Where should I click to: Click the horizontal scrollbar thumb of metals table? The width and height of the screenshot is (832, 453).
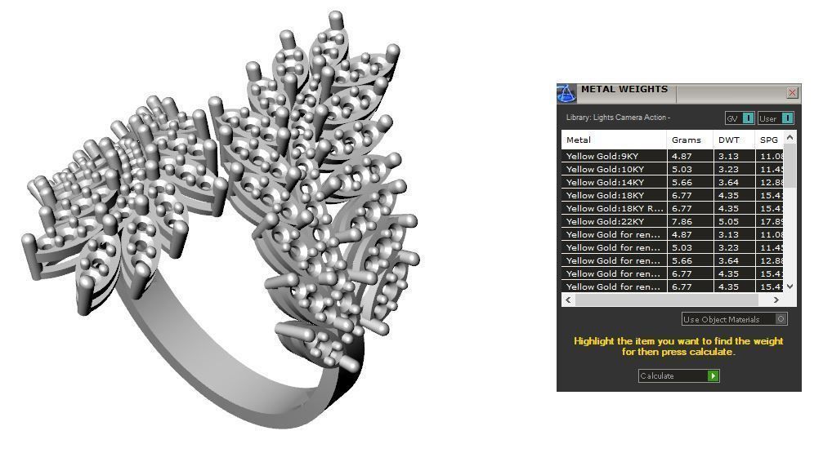click(666, 300)
